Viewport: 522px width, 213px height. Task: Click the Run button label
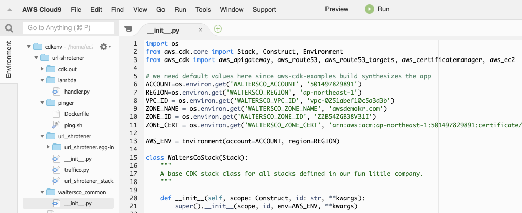tap(383, 9)
